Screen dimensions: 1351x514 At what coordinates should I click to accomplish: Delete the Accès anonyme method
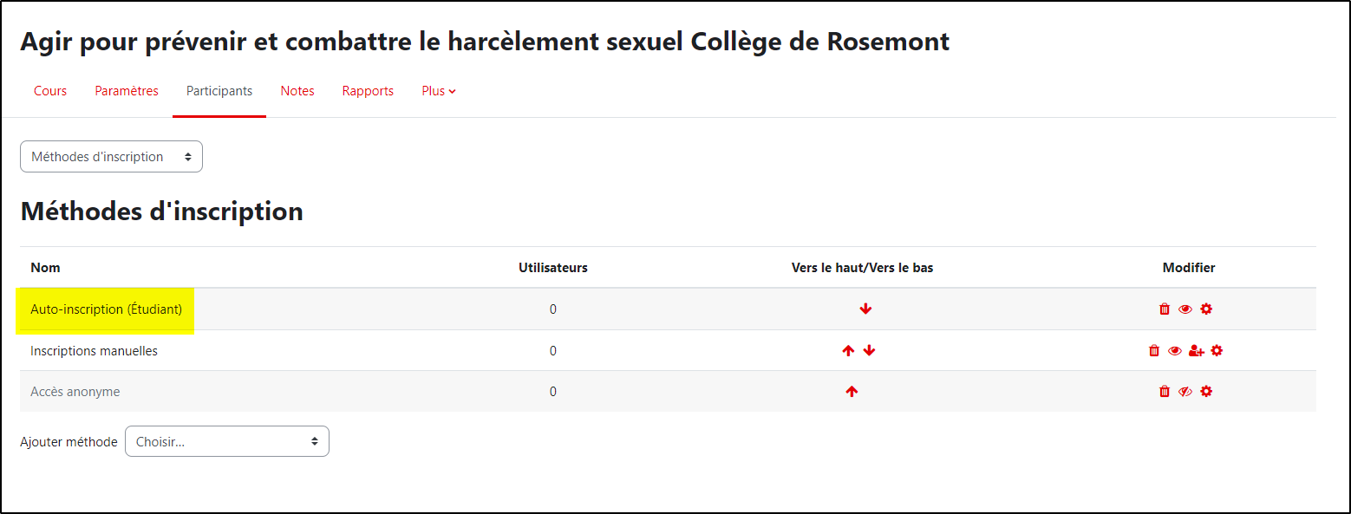click(1165, 392)
